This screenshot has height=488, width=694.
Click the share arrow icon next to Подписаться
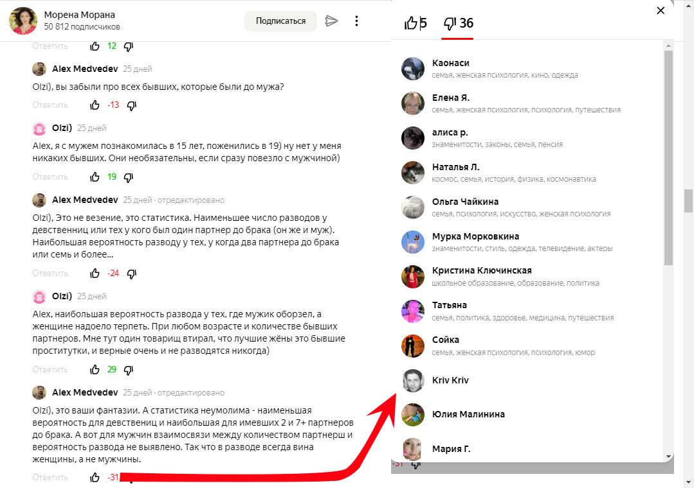331,21
